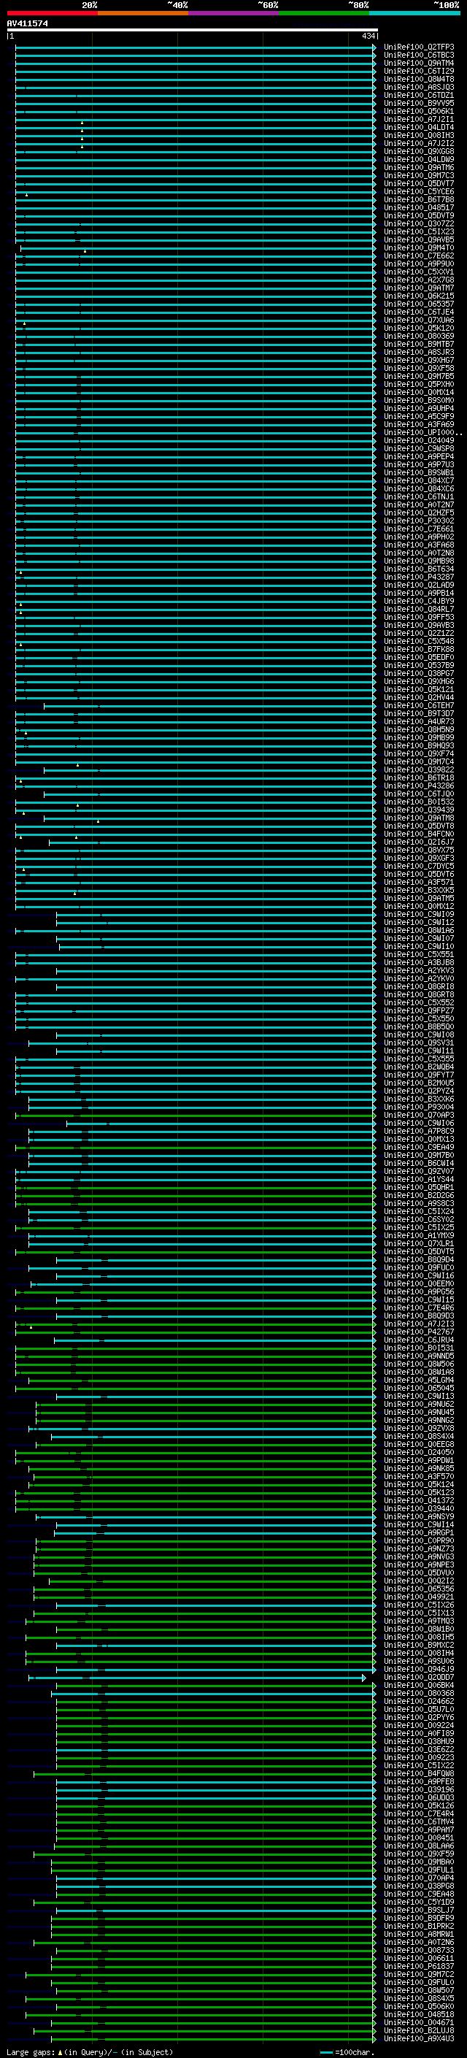The height and width of the screenshot is (2058, 467).
Task: Open the UniRef100_A9PFE8 hit link
Action: 418,1781
